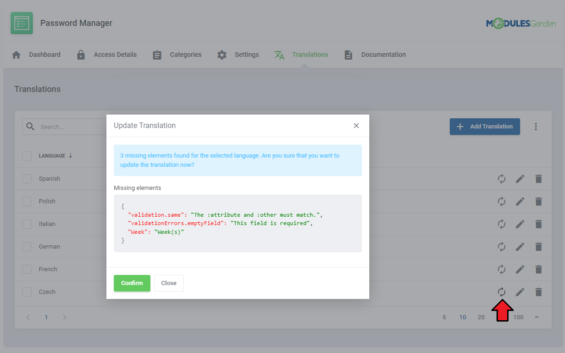Close the Update Translation dialog with X

pos(356,126)
